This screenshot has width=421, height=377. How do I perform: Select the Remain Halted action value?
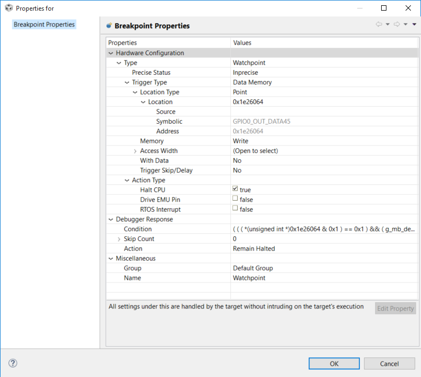point(254,249)
